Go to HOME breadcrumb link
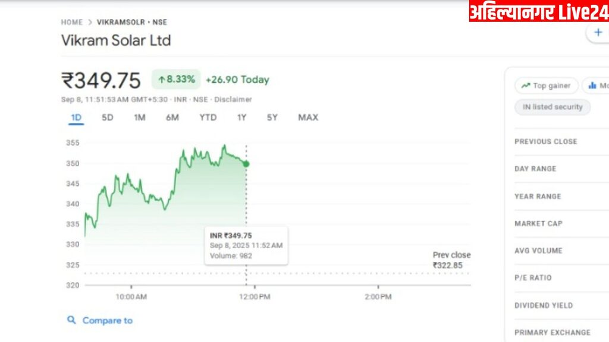 coord(72,23)
